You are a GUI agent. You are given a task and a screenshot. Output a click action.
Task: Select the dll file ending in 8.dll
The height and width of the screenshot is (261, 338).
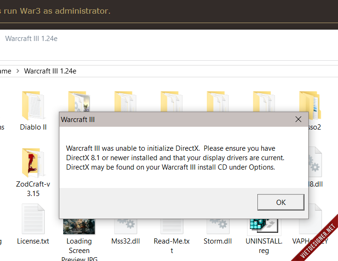(315, 162)
